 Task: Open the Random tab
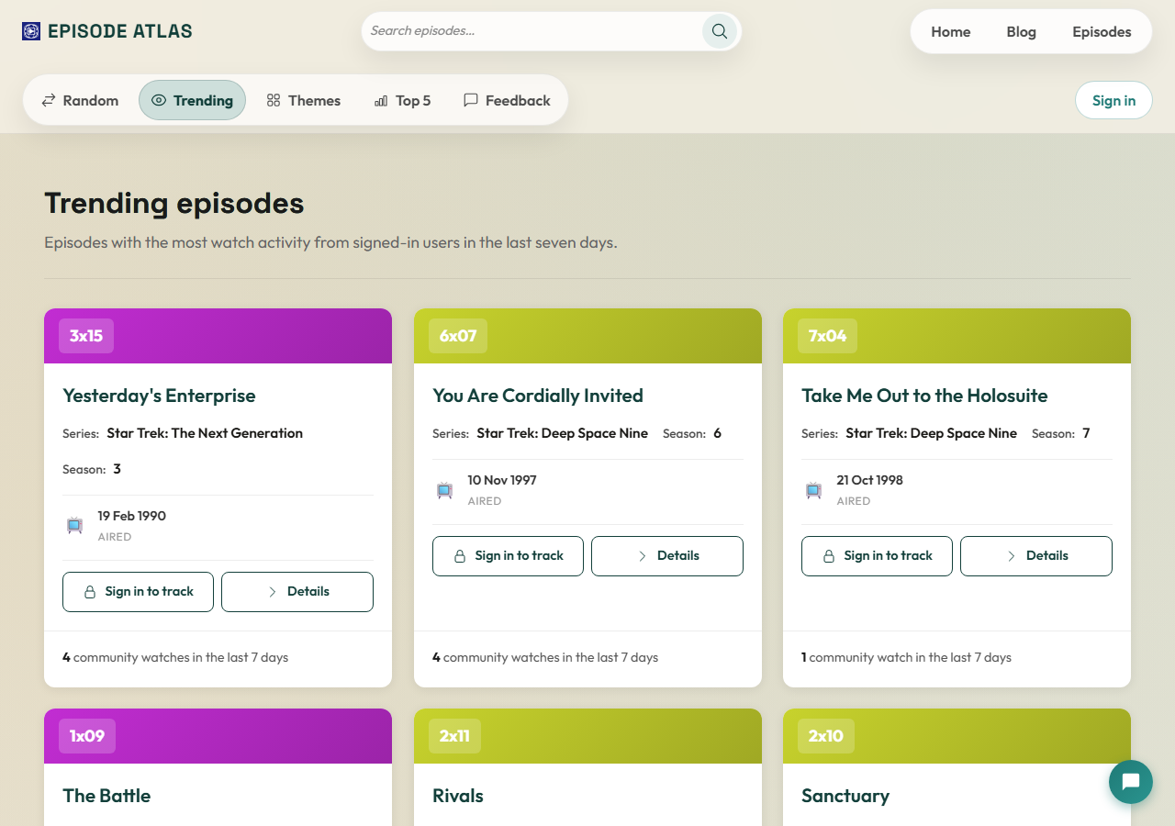[81, 101]
